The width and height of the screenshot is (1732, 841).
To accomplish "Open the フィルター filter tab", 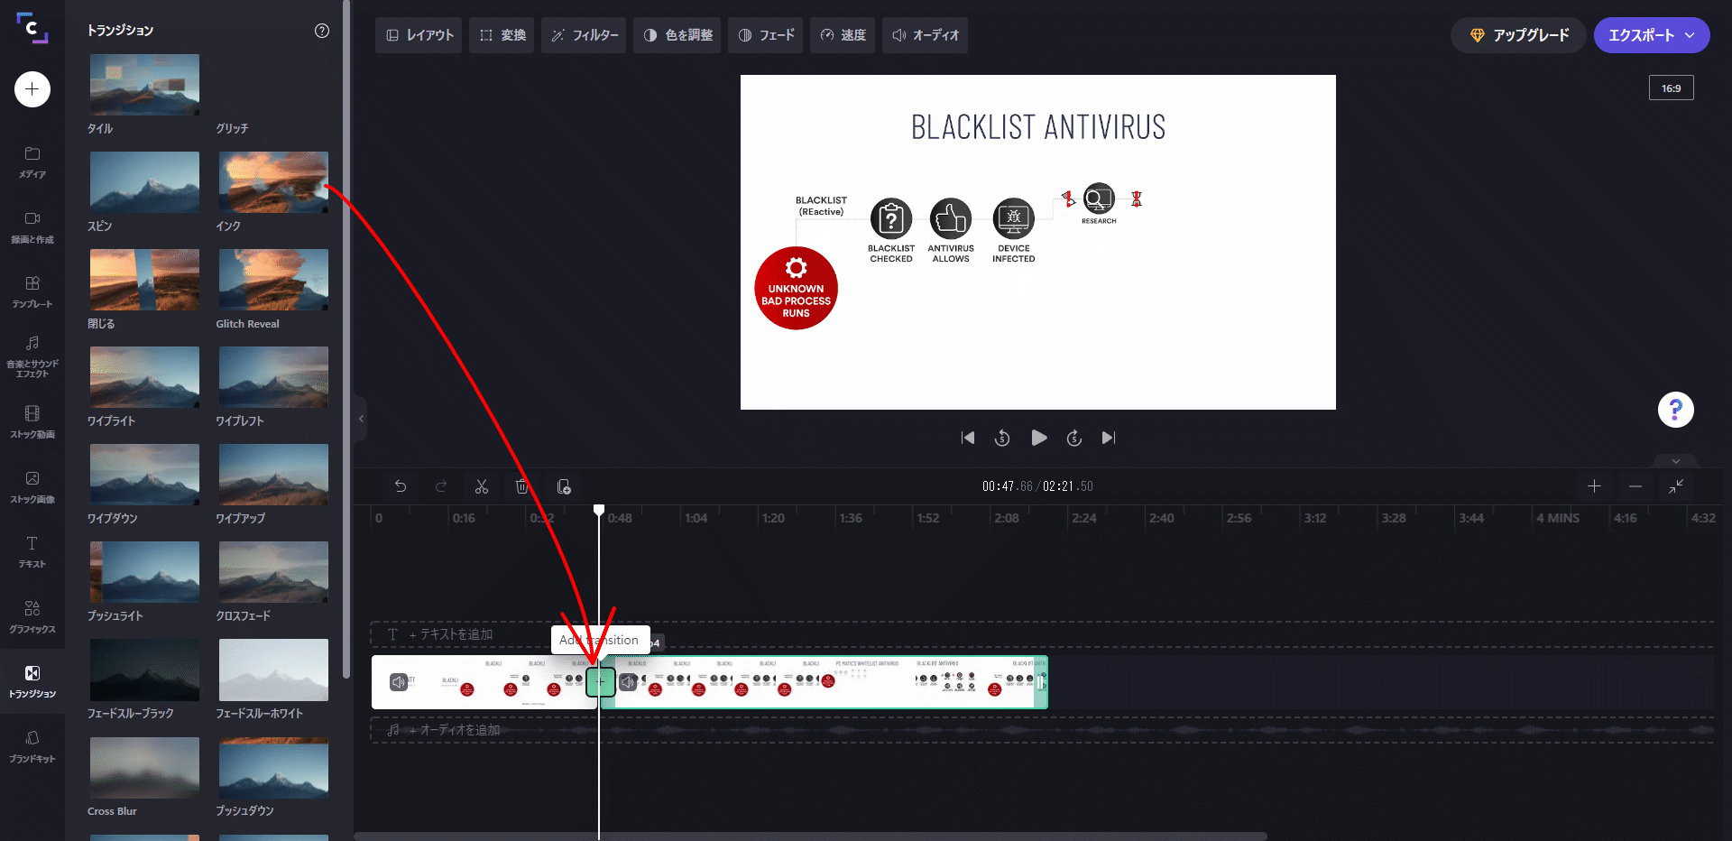I will (x=584, y=35).
